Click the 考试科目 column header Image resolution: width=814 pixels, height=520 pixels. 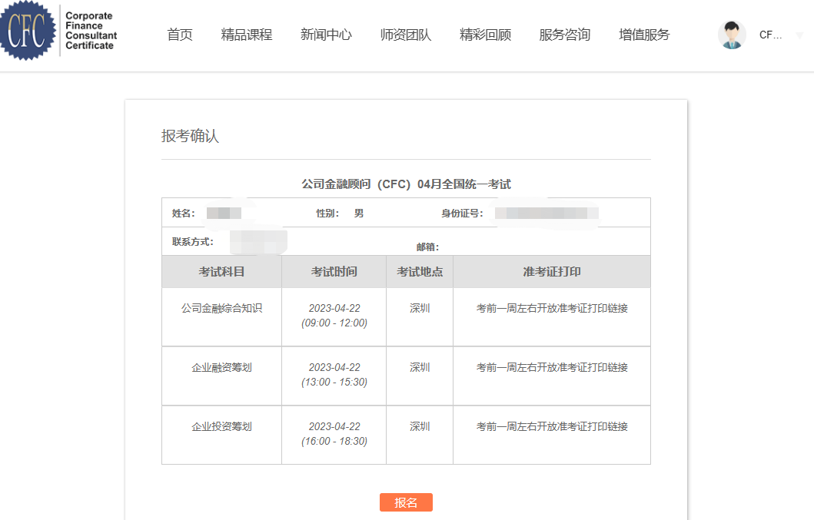click(221, 271)
